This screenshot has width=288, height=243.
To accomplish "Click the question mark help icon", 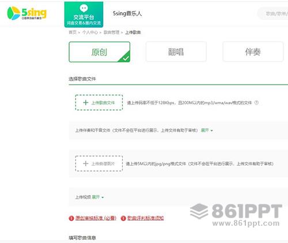I will [256, 102].
